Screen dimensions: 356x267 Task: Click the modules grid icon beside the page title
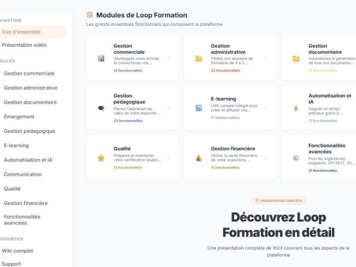coord(89,15)
